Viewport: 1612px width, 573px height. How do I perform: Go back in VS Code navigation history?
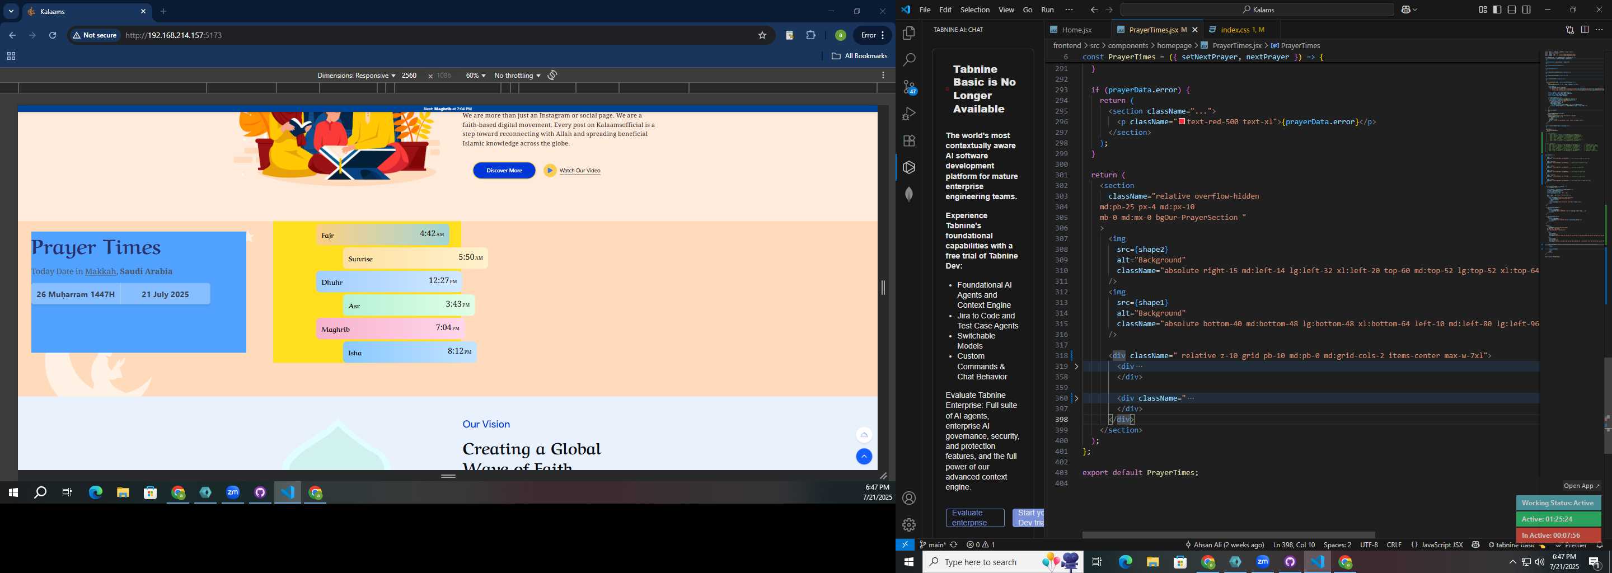(x=1094, y=10)
